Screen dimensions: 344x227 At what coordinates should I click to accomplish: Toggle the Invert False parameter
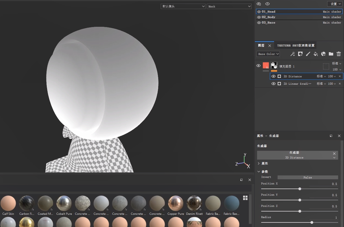[308, 177]
